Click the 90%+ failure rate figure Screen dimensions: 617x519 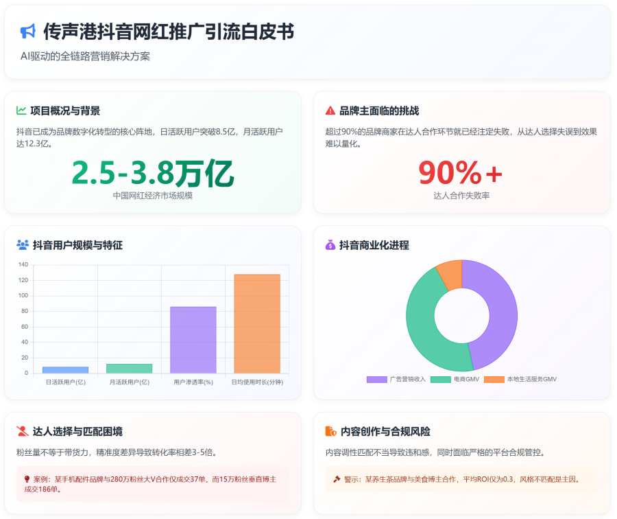461,173
